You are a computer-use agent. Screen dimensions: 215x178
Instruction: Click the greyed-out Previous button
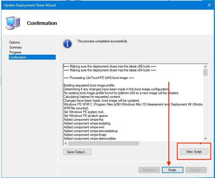coord(149,170)
